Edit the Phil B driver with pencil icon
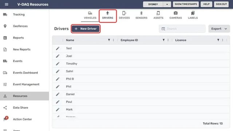The width and height of the screenshot is (233, 131). [x=58, y=79]
